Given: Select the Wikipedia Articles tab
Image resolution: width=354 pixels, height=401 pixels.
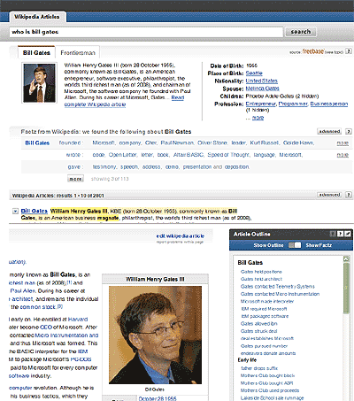Looking at the screenshot, I should pos(37,17).
